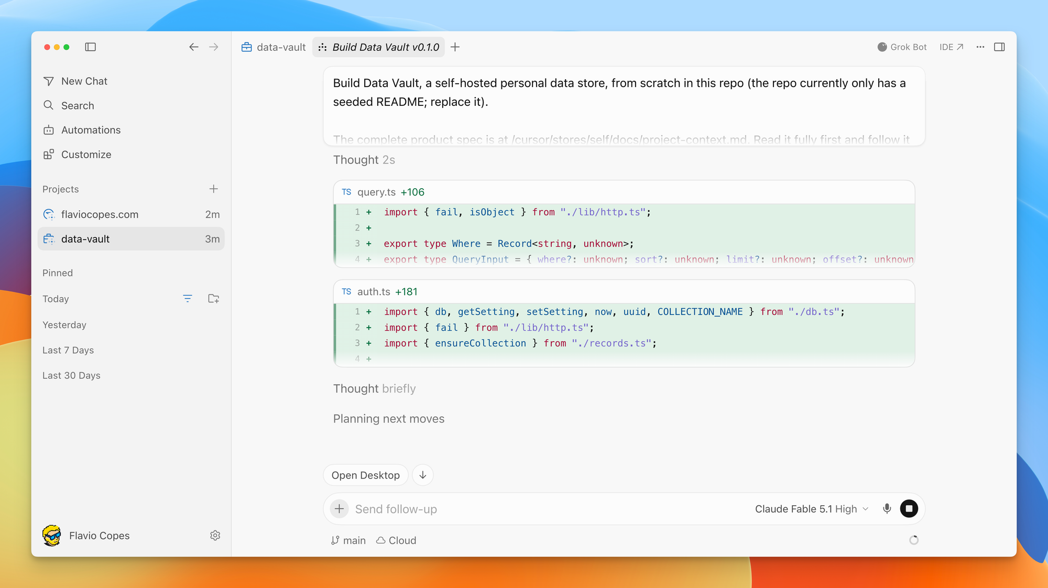Expand the Thought briefly section
The image size is (1048, 588).
pyautogui.click(x=375, y=389)
